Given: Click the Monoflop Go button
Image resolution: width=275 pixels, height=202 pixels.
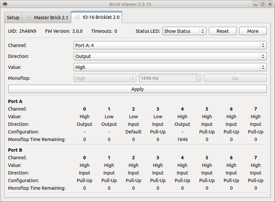Looking at the screenshot, I should click(x=235, y=78).
